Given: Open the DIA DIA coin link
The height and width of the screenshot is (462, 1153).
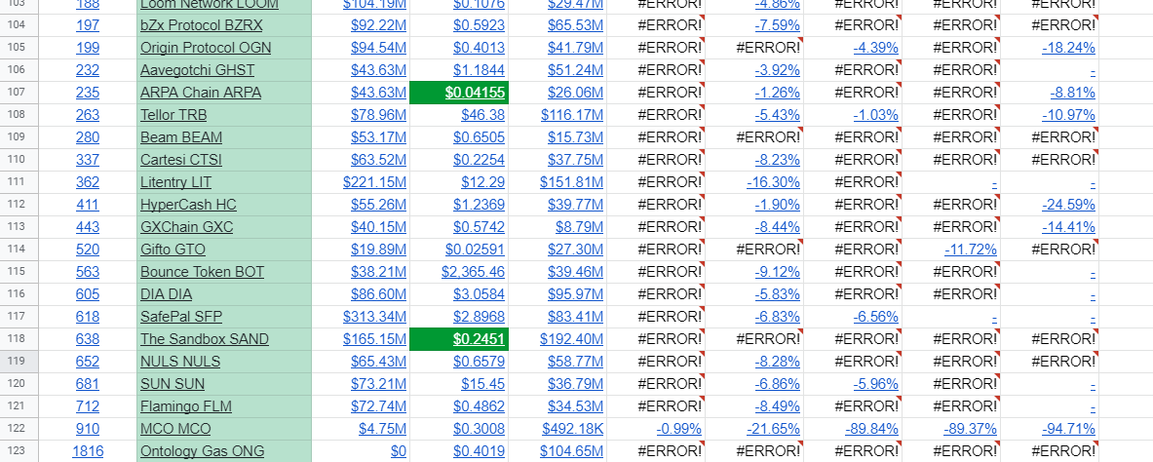Looking at the screenshot, I should tap(166, 294).
